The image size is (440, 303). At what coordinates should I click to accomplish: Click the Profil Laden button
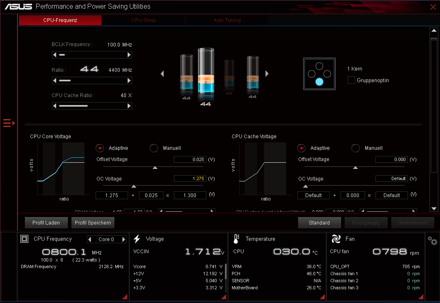tap(46, 222)
